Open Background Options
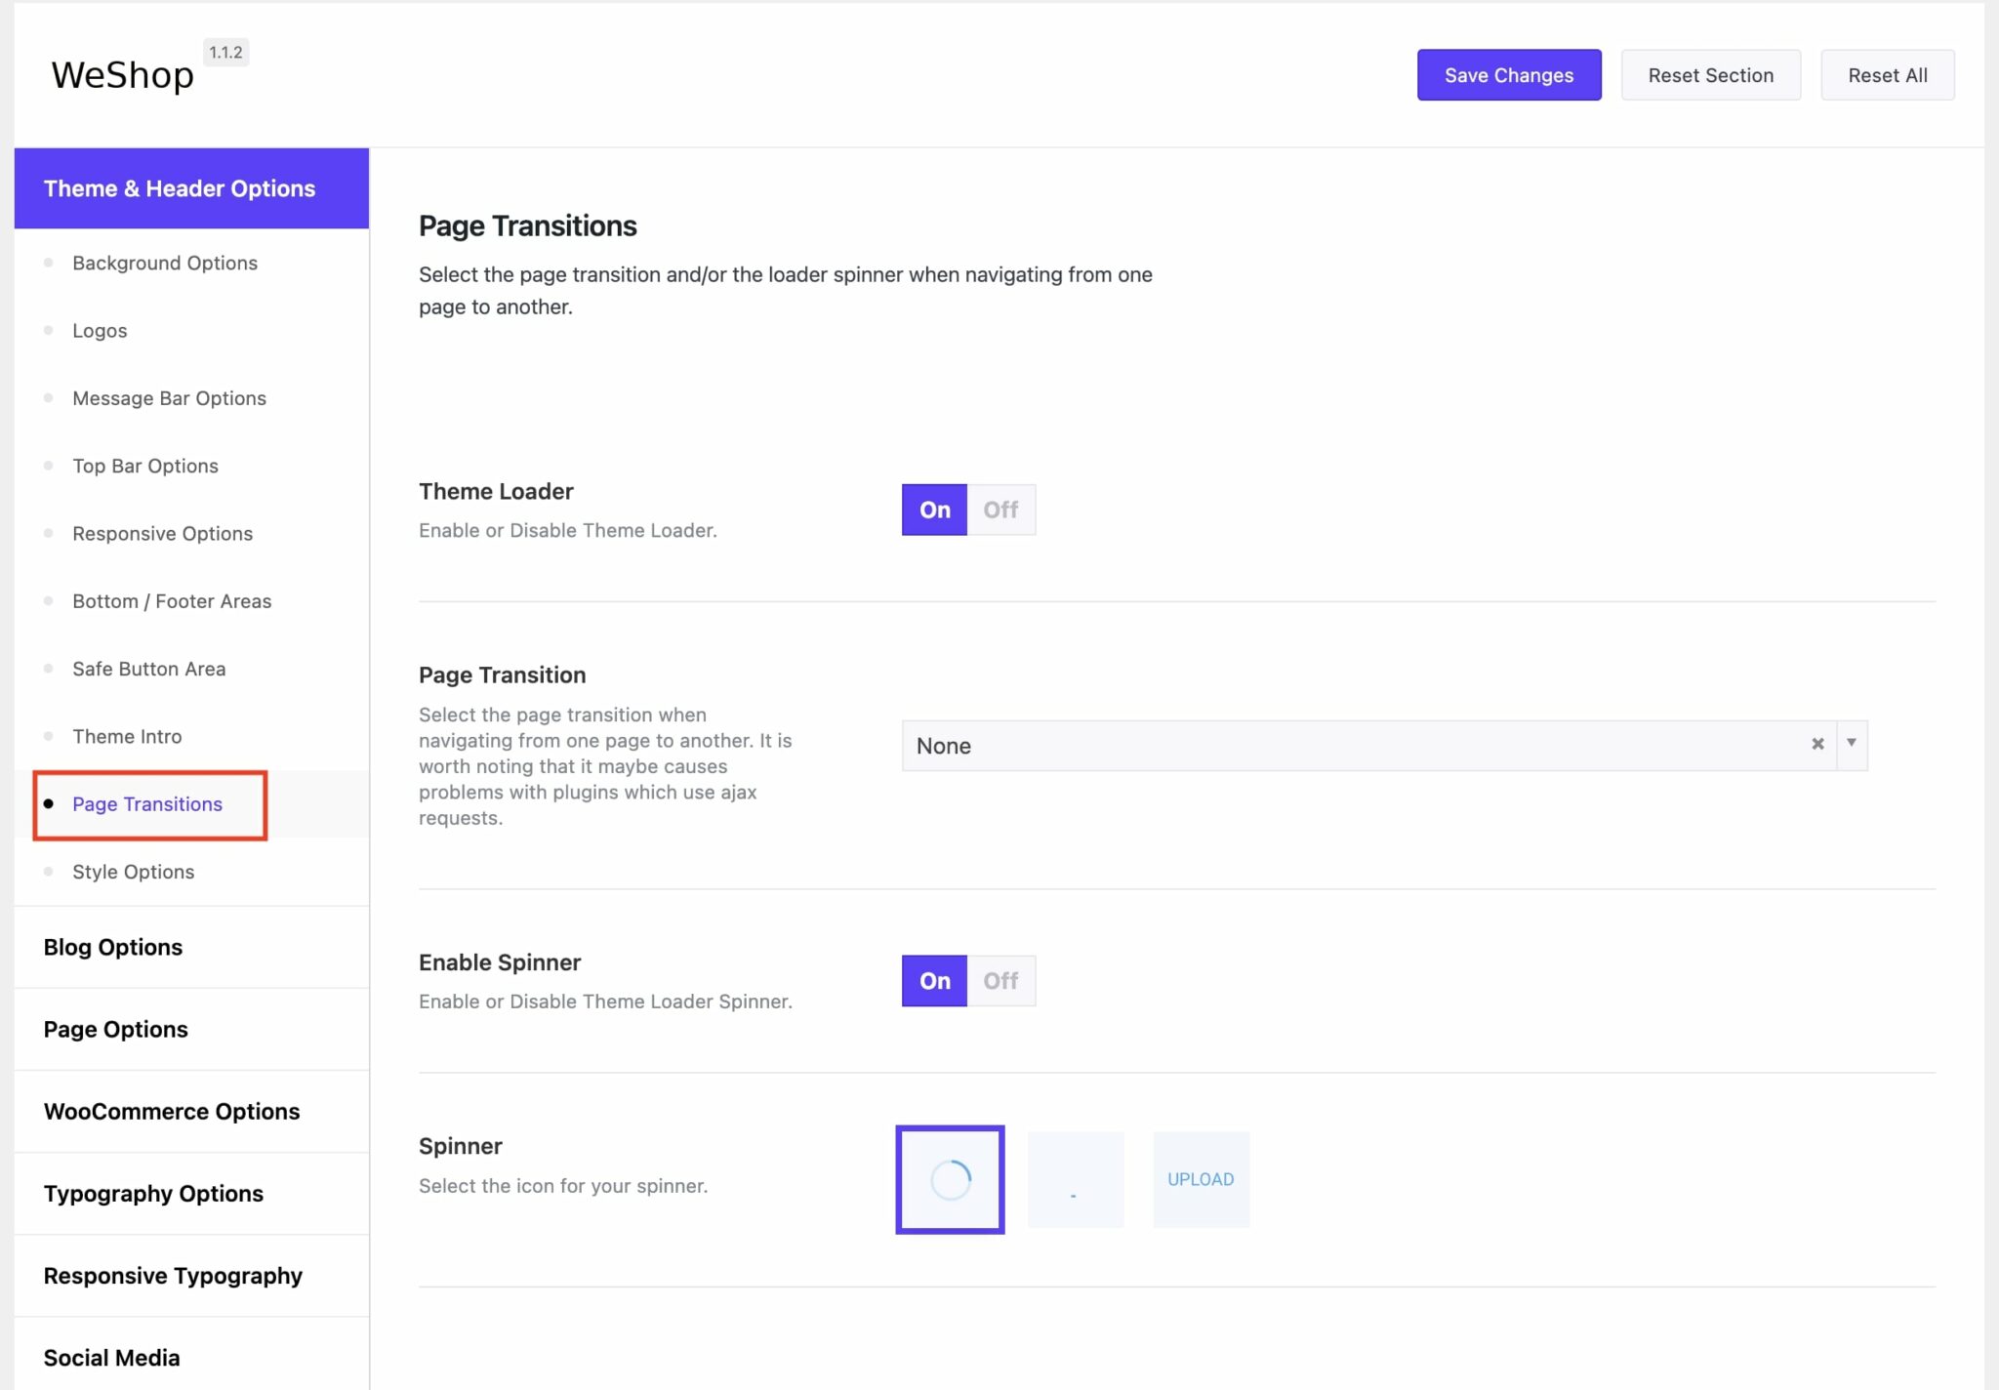Screen dimensions: 1999x1390 pos(164,263)
